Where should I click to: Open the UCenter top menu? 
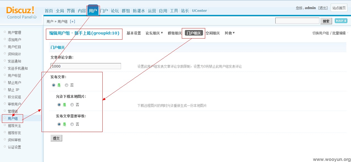click(199, 11)
